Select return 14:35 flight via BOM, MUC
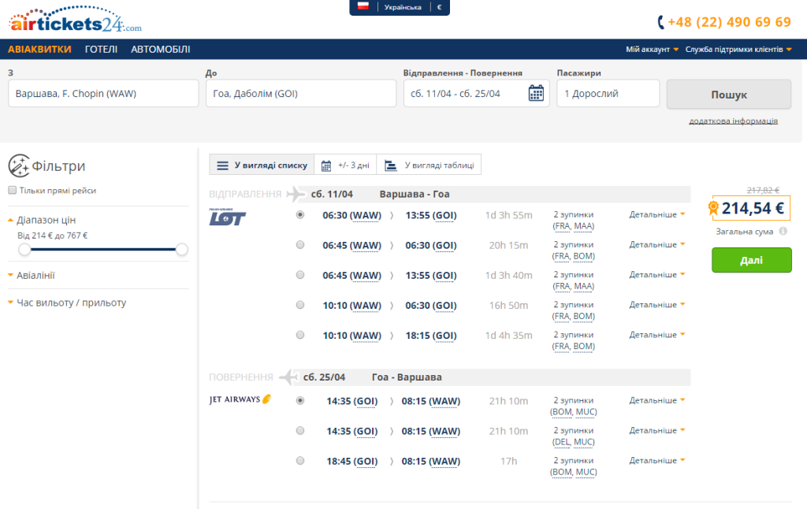 point(300,400)
